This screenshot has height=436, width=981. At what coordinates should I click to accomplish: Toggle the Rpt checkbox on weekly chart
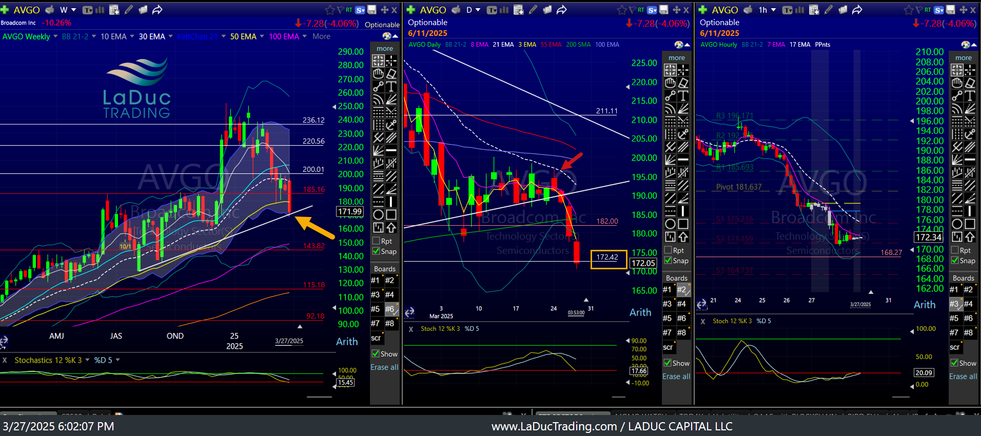tap(376, 241)
